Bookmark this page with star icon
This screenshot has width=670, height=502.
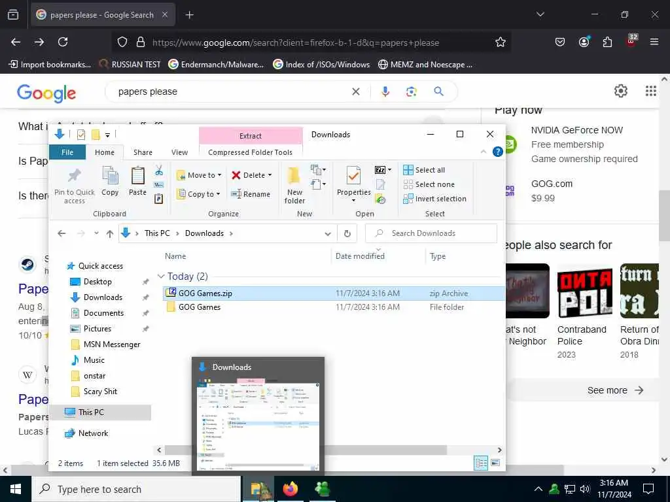tap(501, 42)
